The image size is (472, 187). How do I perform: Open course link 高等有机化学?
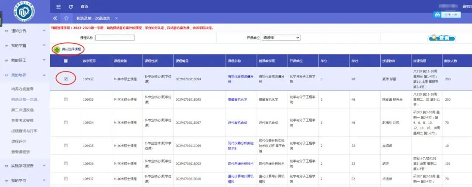pos(237,99)
